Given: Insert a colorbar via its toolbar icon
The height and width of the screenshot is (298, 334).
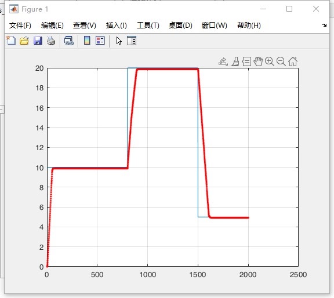Looking at the screenshot, I should click(x=87, y=41).
